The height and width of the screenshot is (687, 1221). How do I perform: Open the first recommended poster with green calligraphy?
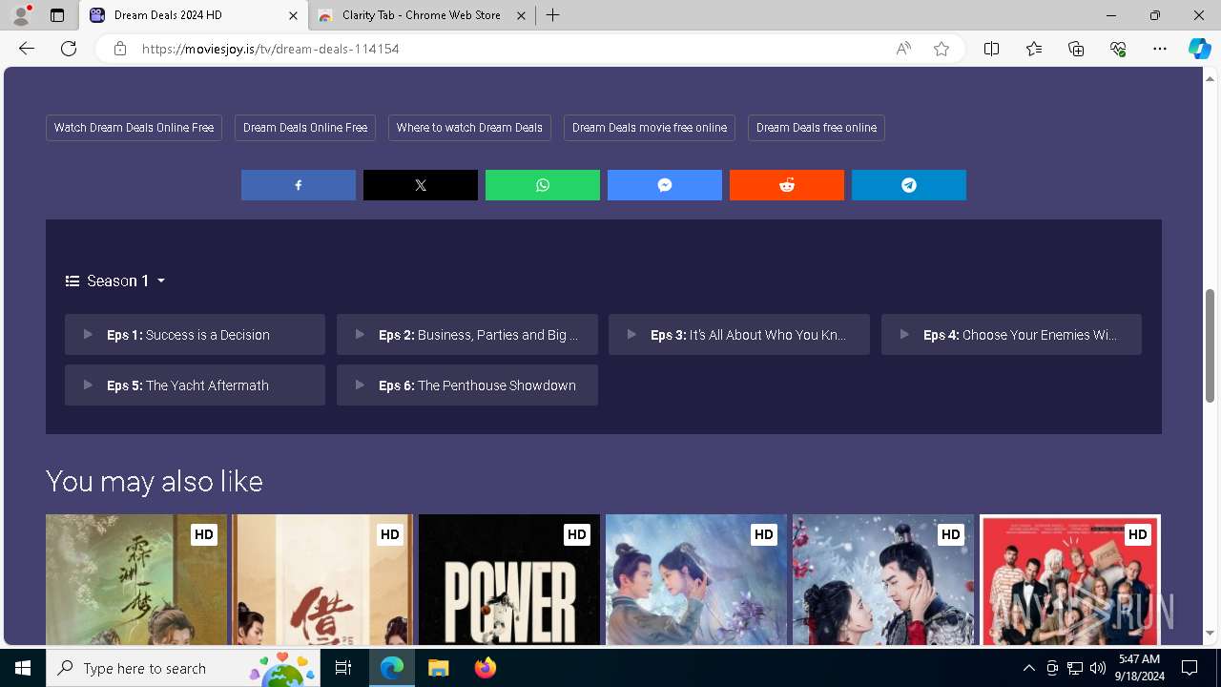(x=136, y=580)
